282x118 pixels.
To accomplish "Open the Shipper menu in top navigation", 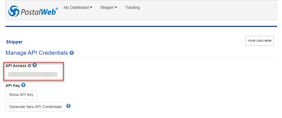I will click(x=109, y=7).
